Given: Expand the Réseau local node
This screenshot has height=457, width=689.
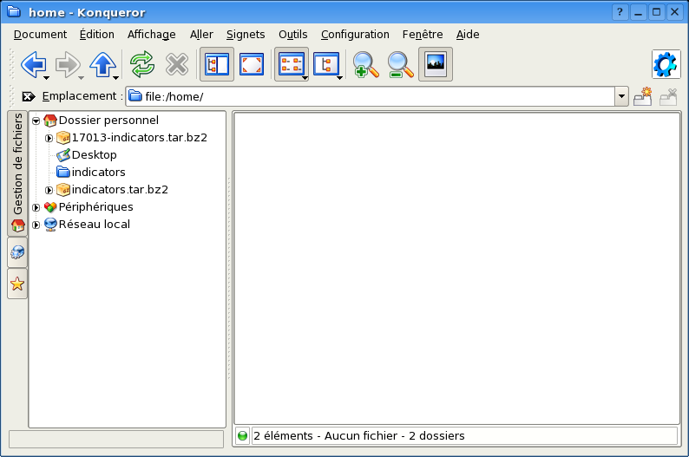Looking at the screenshot, I should pyautogui.click(x=36, y=225).
